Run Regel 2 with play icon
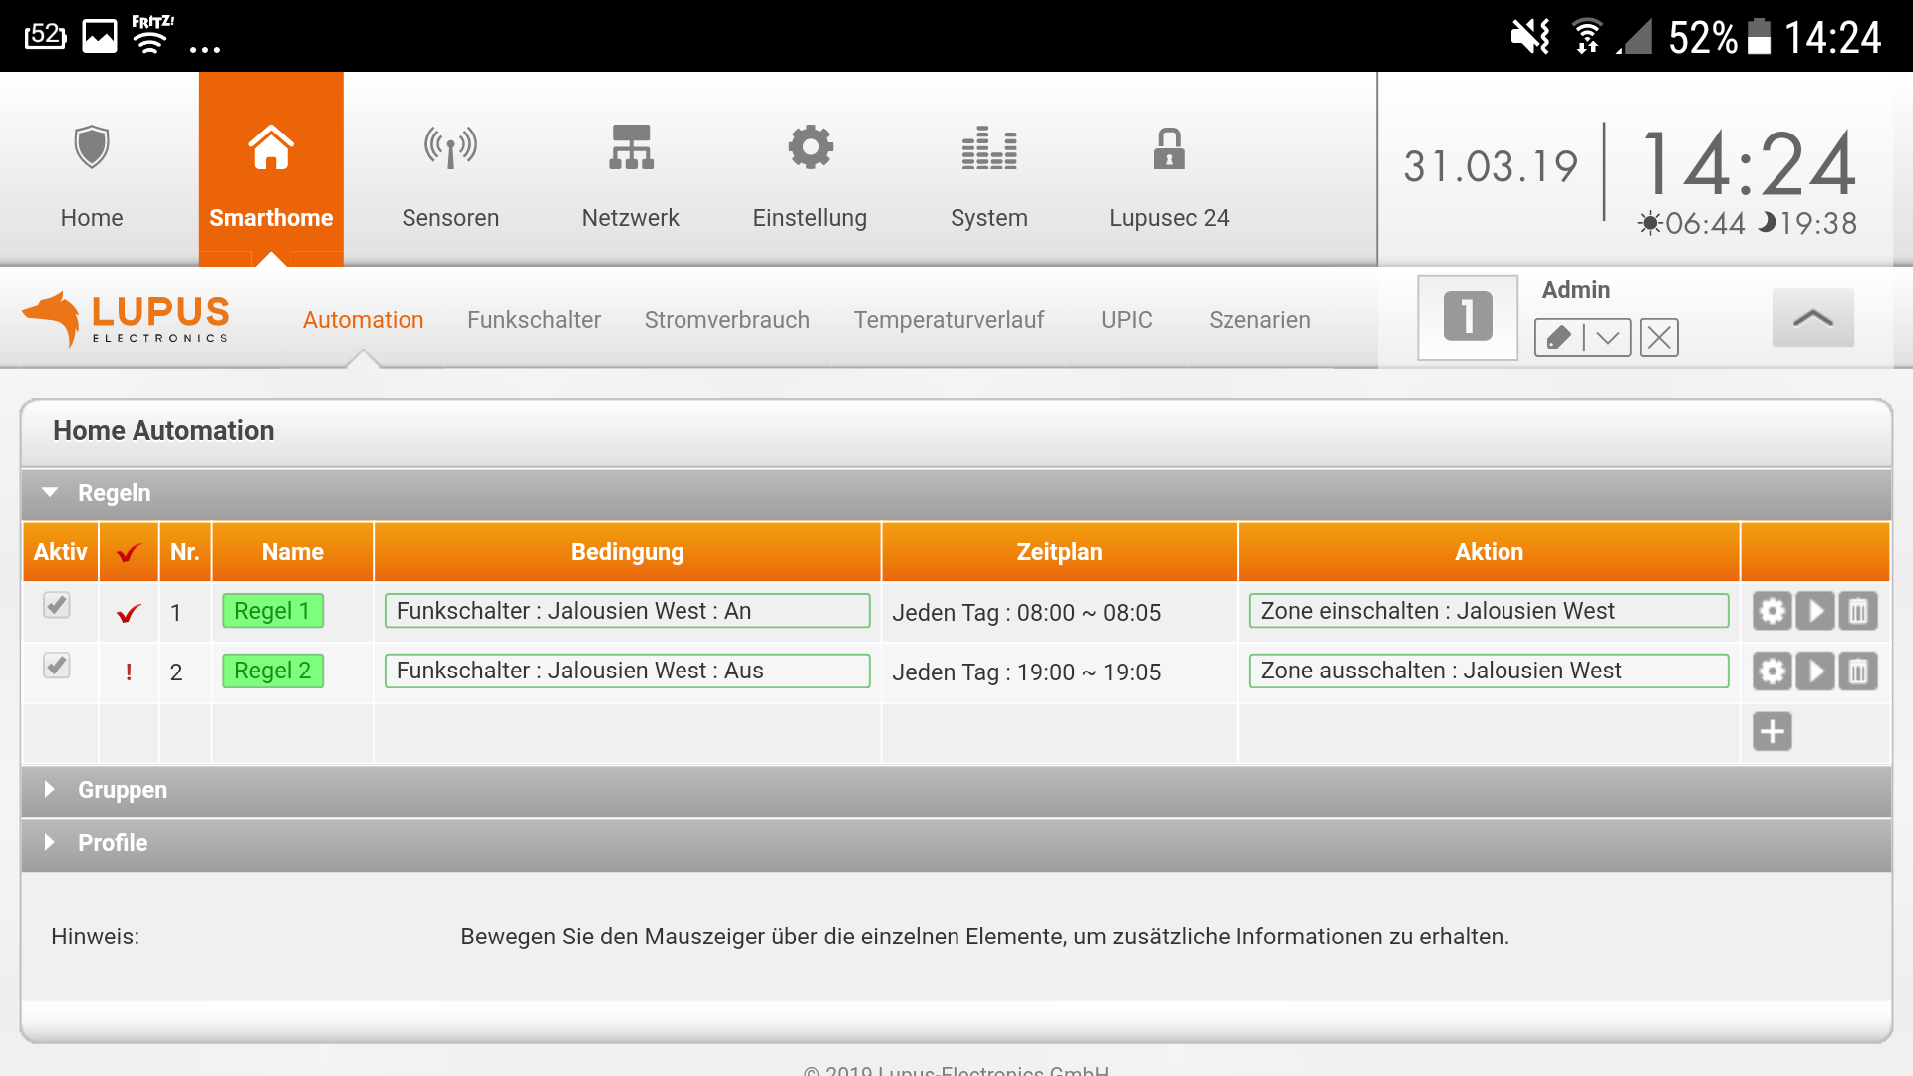Viewport: 1913px width, 1076px height. 1815,671
